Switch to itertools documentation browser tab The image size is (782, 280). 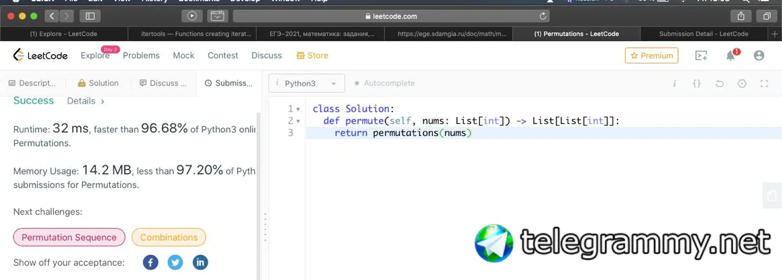tap(192, 34)
